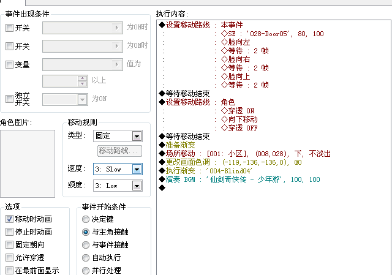392x275 pixels.
Task: Open the first 开关 selector field
Action: point(83,28)
